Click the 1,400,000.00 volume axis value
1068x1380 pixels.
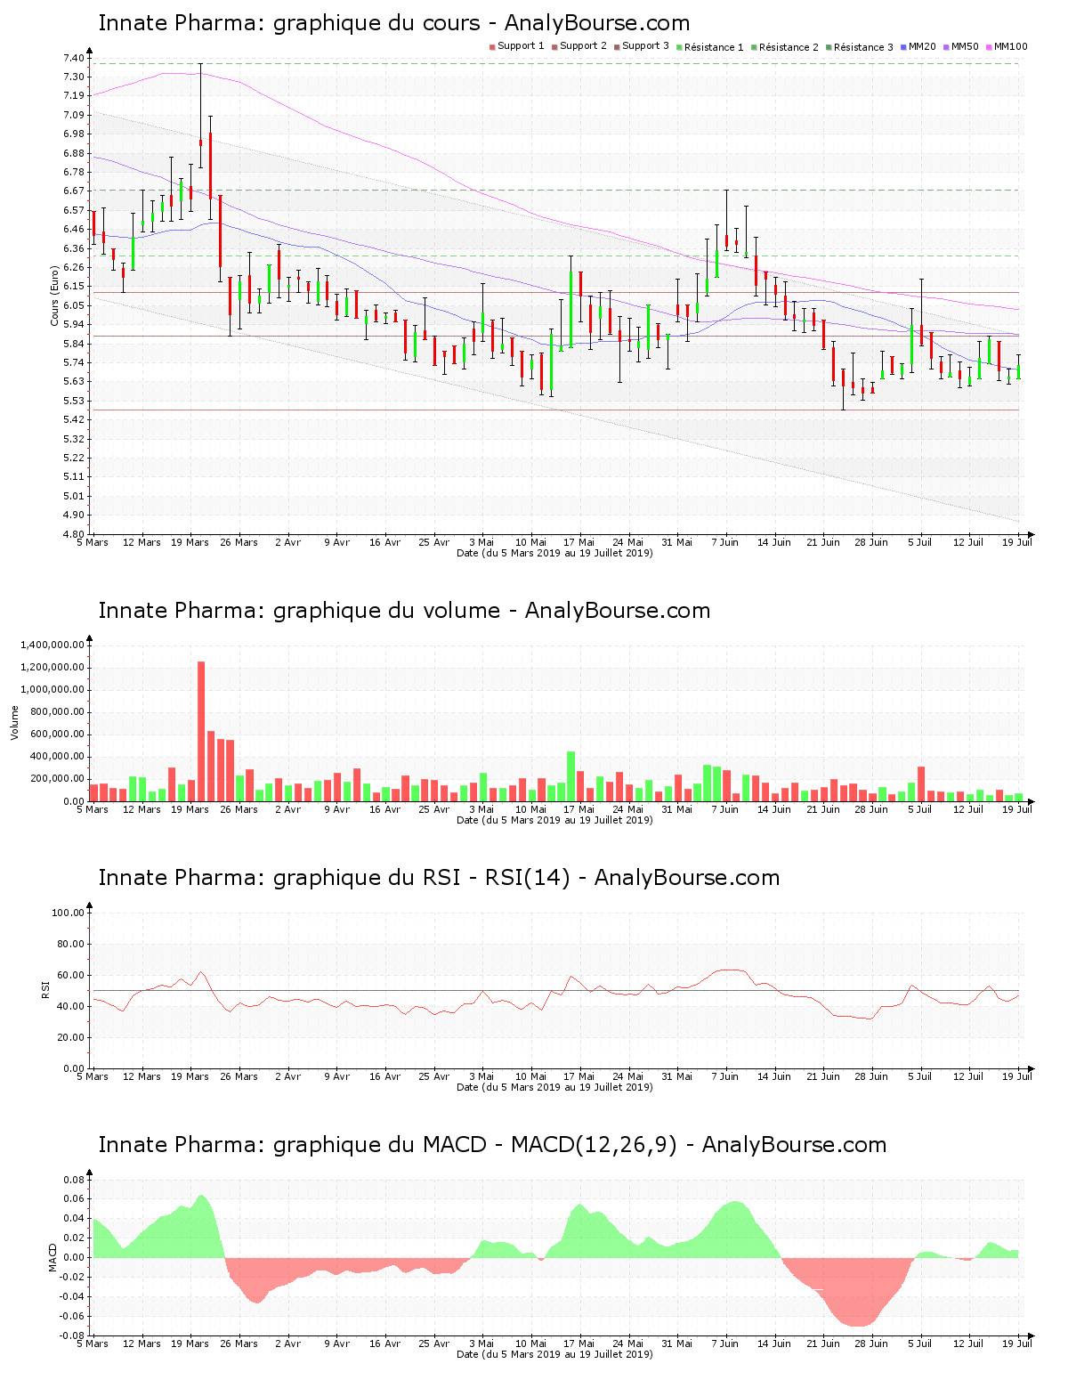coord(52,645)
